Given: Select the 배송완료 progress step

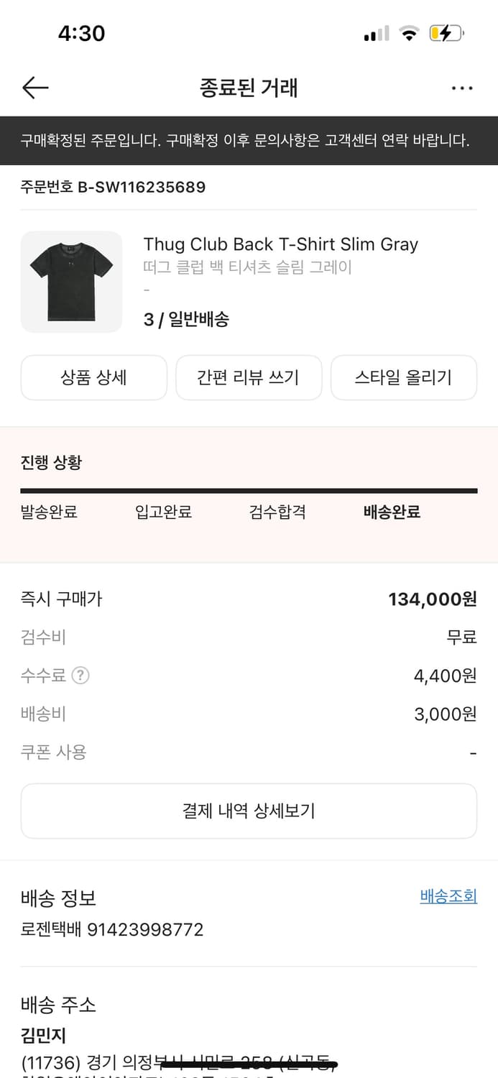Looking at the screenshot, I should click(x=392, y=512).
